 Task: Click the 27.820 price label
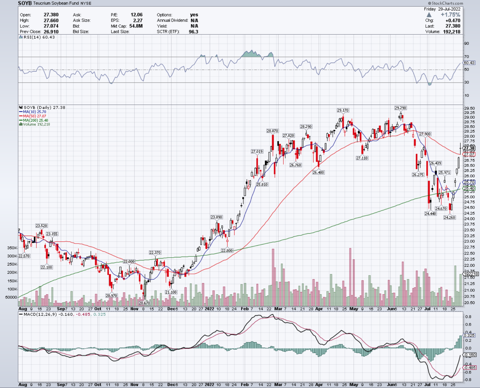tap(288, 136)
